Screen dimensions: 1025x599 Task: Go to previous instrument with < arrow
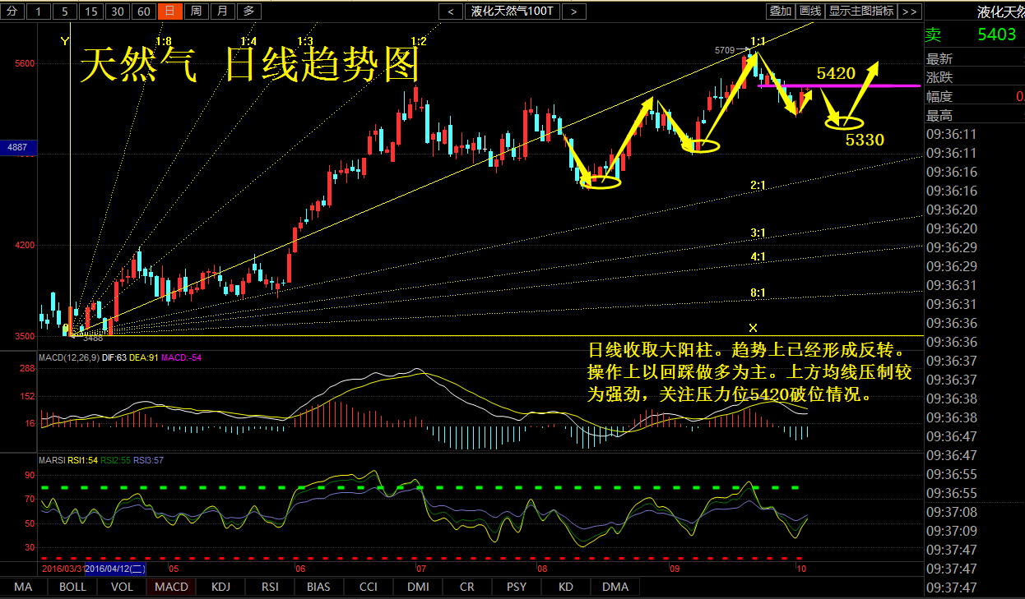click(451, 11)
